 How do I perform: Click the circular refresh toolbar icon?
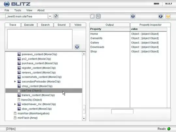[133, 16]
